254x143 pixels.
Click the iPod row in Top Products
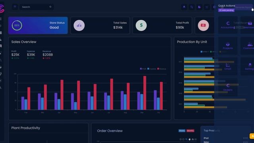click(226, 138)
